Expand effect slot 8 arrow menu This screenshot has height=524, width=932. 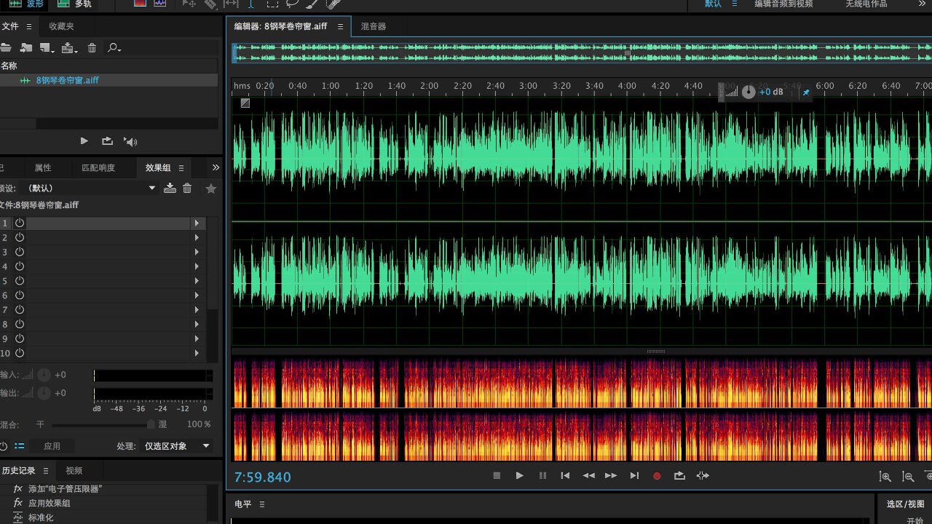[x=197, y=324]
